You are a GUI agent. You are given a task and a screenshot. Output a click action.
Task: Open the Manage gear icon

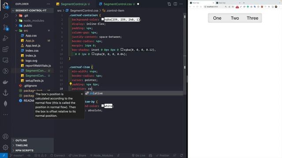coord(6,147)
